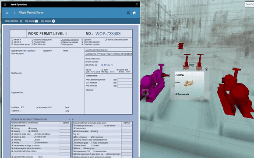254x158 pixels.
Task: Enable the Safe Job Analysis No checkbox
Action: tap(87, 50)
